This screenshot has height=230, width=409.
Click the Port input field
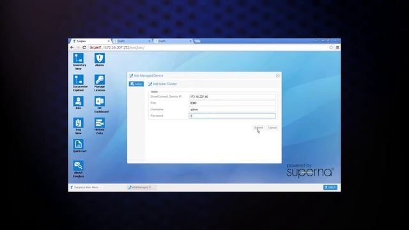pos(232,103)
